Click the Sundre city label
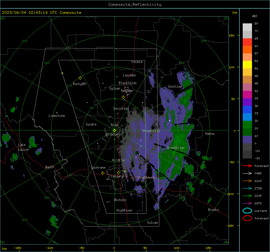 [x=91, y=124]
